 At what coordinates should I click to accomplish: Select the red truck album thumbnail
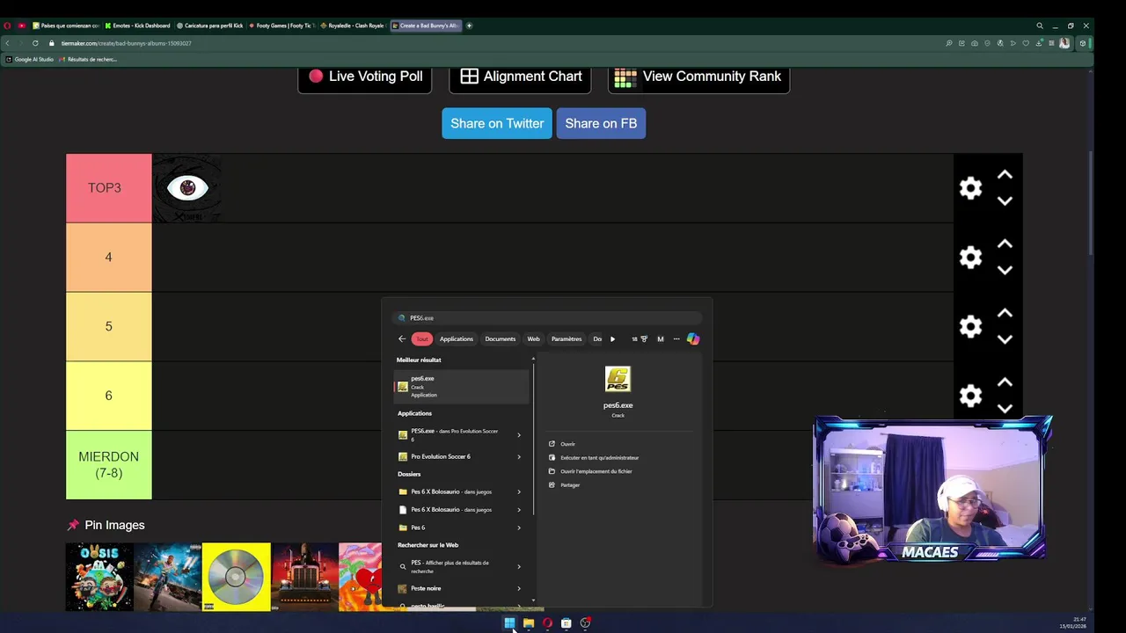305,577
